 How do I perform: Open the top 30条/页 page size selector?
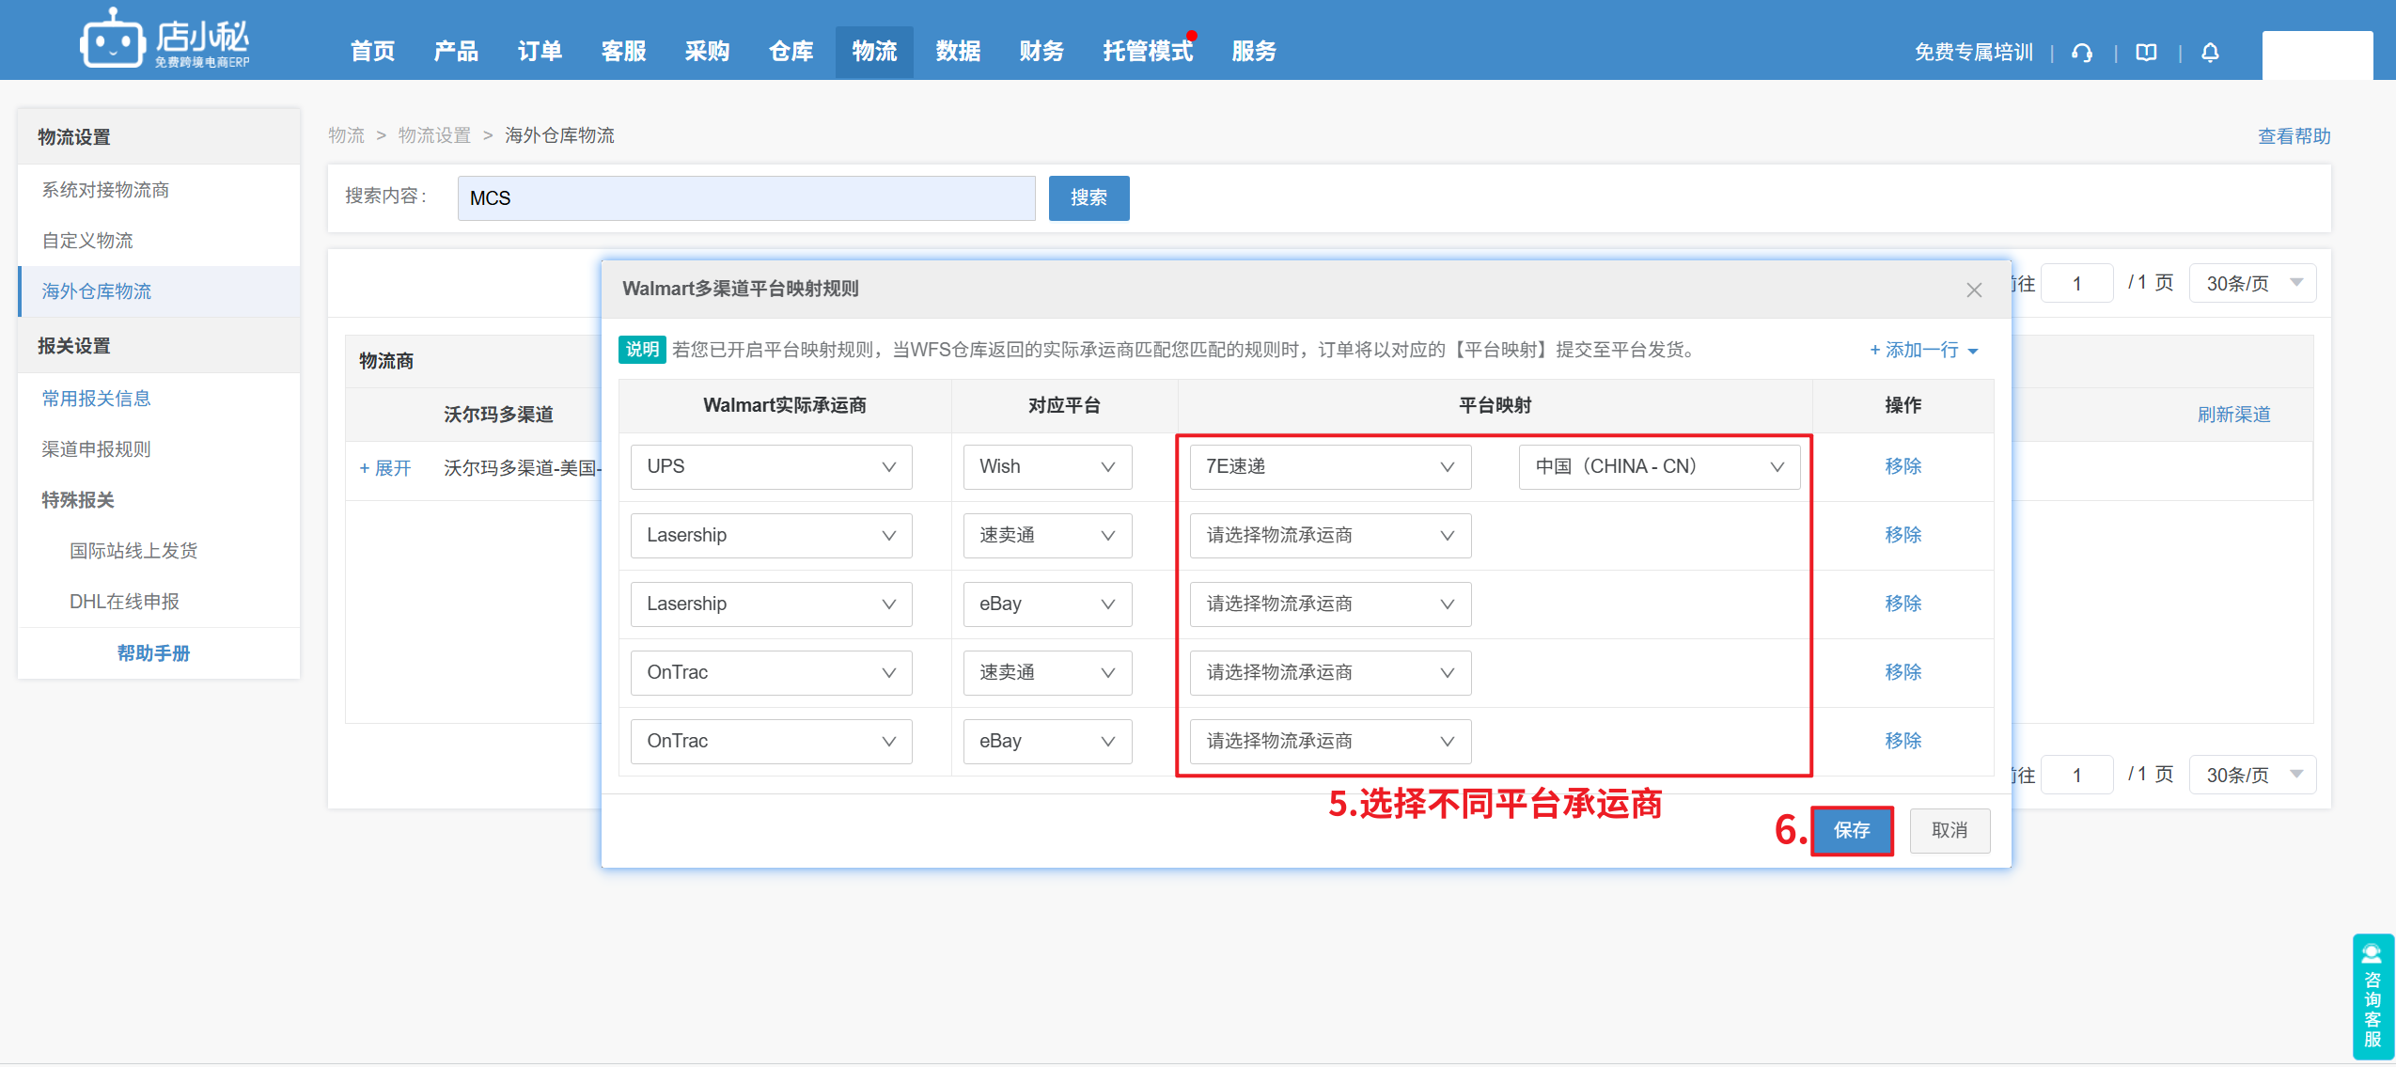click(x=2252, y=283)
